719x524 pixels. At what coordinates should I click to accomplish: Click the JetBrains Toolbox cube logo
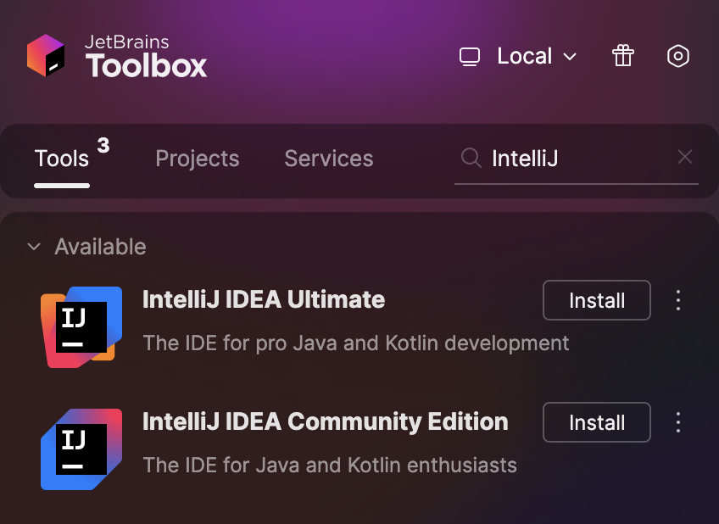tap(46, 55)
